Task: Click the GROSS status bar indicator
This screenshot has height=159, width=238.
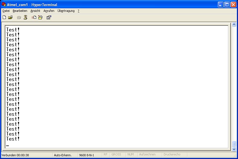Action: 116,155
